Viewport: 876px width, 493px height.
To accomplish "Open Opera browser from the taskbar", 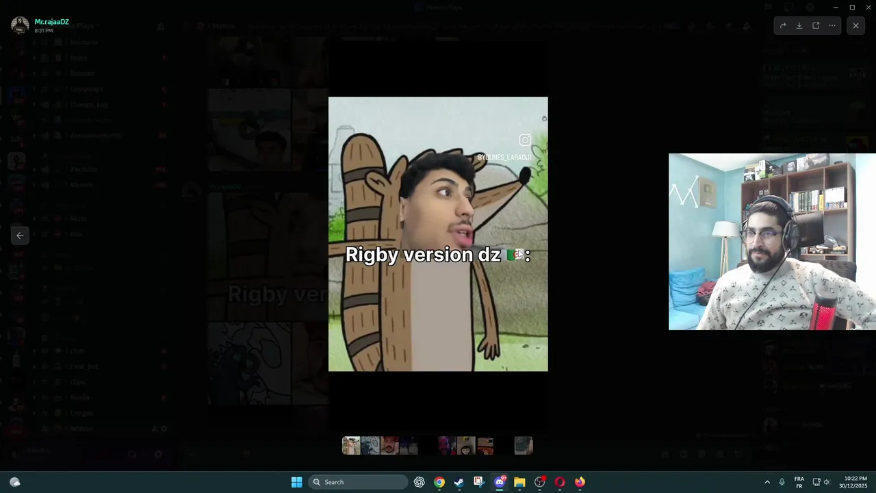I will 560,482.
